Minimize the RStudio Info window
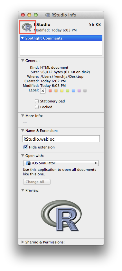122x271 pixels. (x=29, y=15)
